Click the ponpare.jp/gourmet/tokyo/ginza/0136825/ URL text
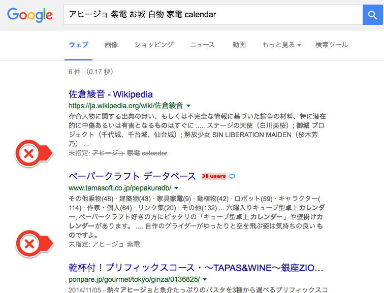Viewport: 384px width, 293px height. (134, 279)
